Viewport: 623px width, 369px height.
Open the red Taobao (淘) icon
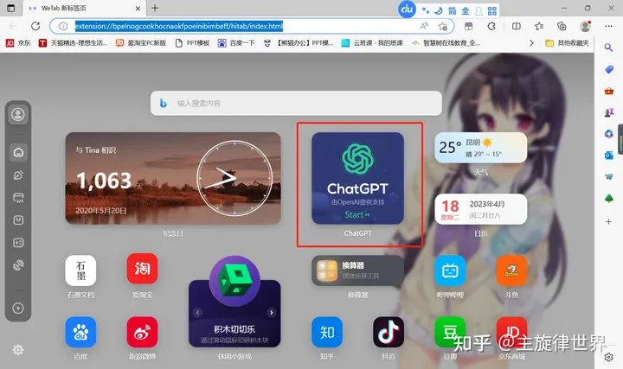pos(142,269)
